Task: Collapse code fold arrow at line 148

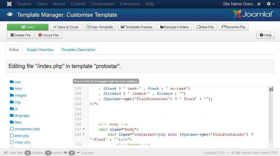Action: click(84, 134)
